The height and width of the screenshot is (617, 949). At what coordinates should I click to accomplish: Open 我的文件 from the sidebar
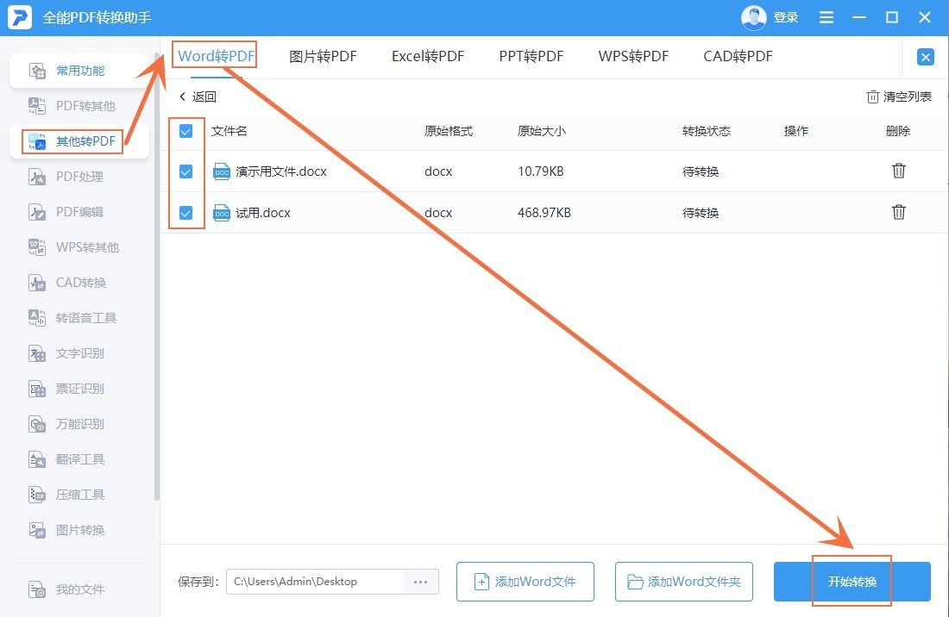pyautogui.click(x=82, y=589)
